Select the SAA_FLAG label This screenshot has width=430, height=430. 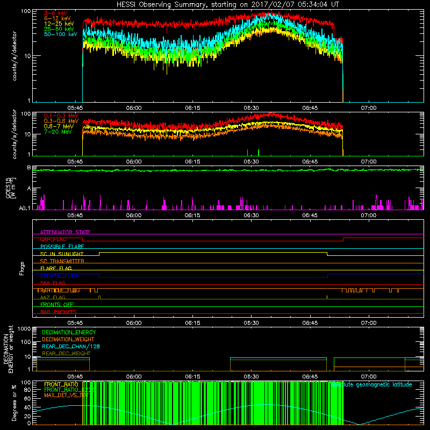click(x=53, y=283)
